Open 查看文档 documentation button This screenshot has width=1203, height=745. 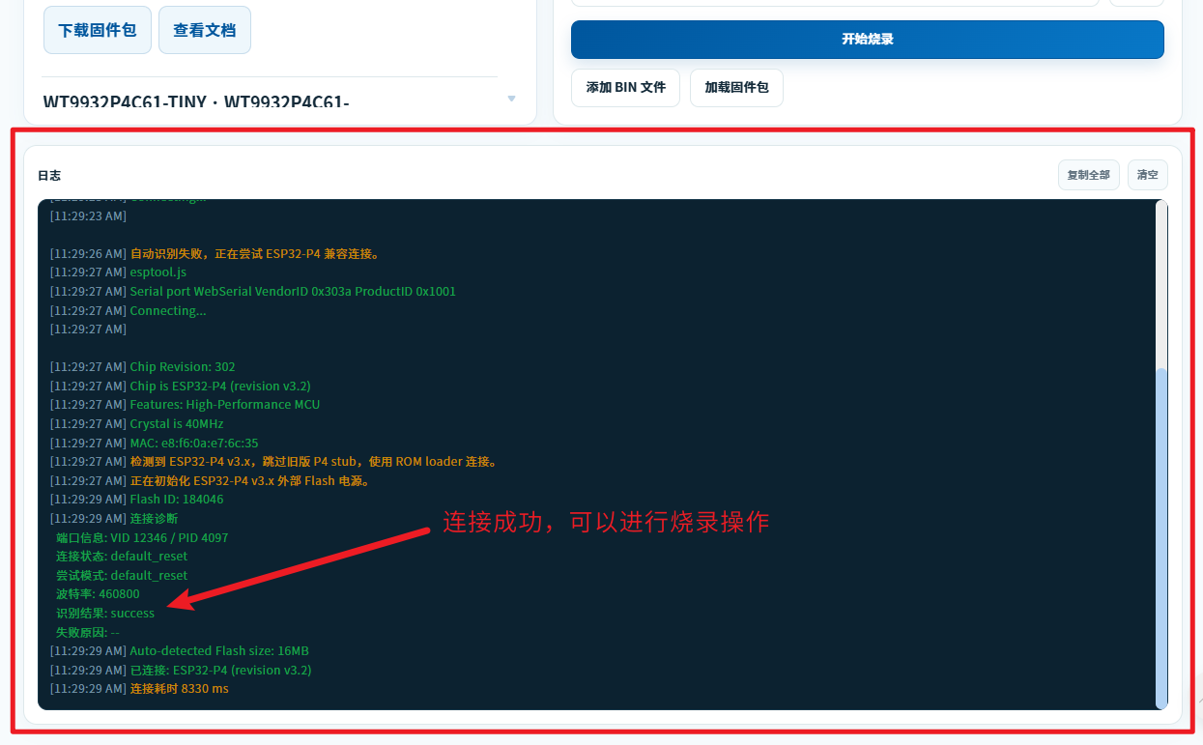205,30
